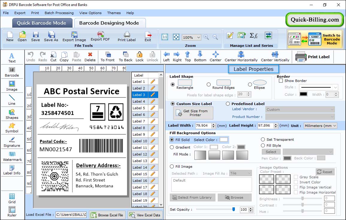Click Browse Excel File button

(107, 215)
